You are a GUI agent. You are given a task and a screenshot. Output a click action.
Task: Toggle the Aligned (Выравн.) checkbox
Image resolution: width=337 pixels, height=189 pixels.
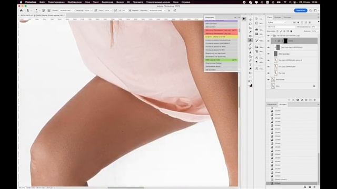pos(130,10)
